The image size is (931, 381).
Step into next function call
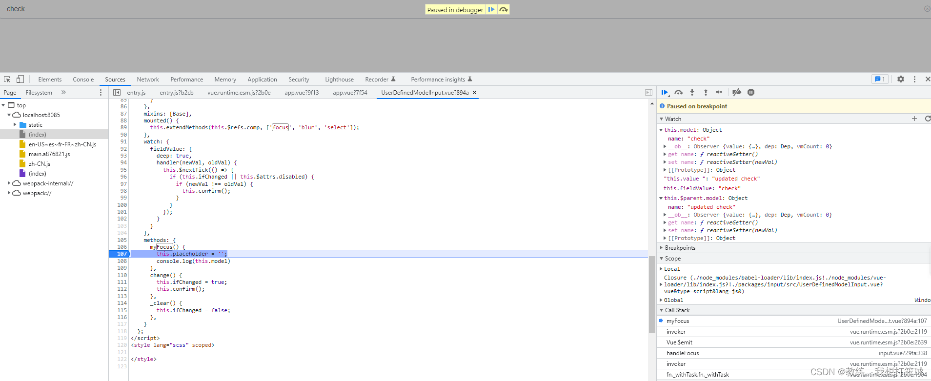coord(692,92)
